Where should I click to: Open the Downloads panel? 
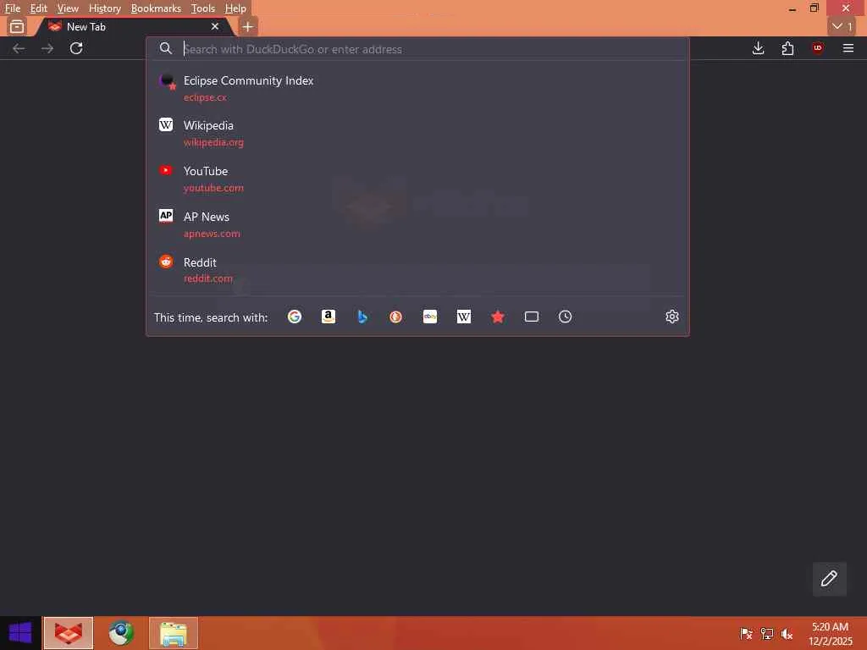[x=758, y=48]
